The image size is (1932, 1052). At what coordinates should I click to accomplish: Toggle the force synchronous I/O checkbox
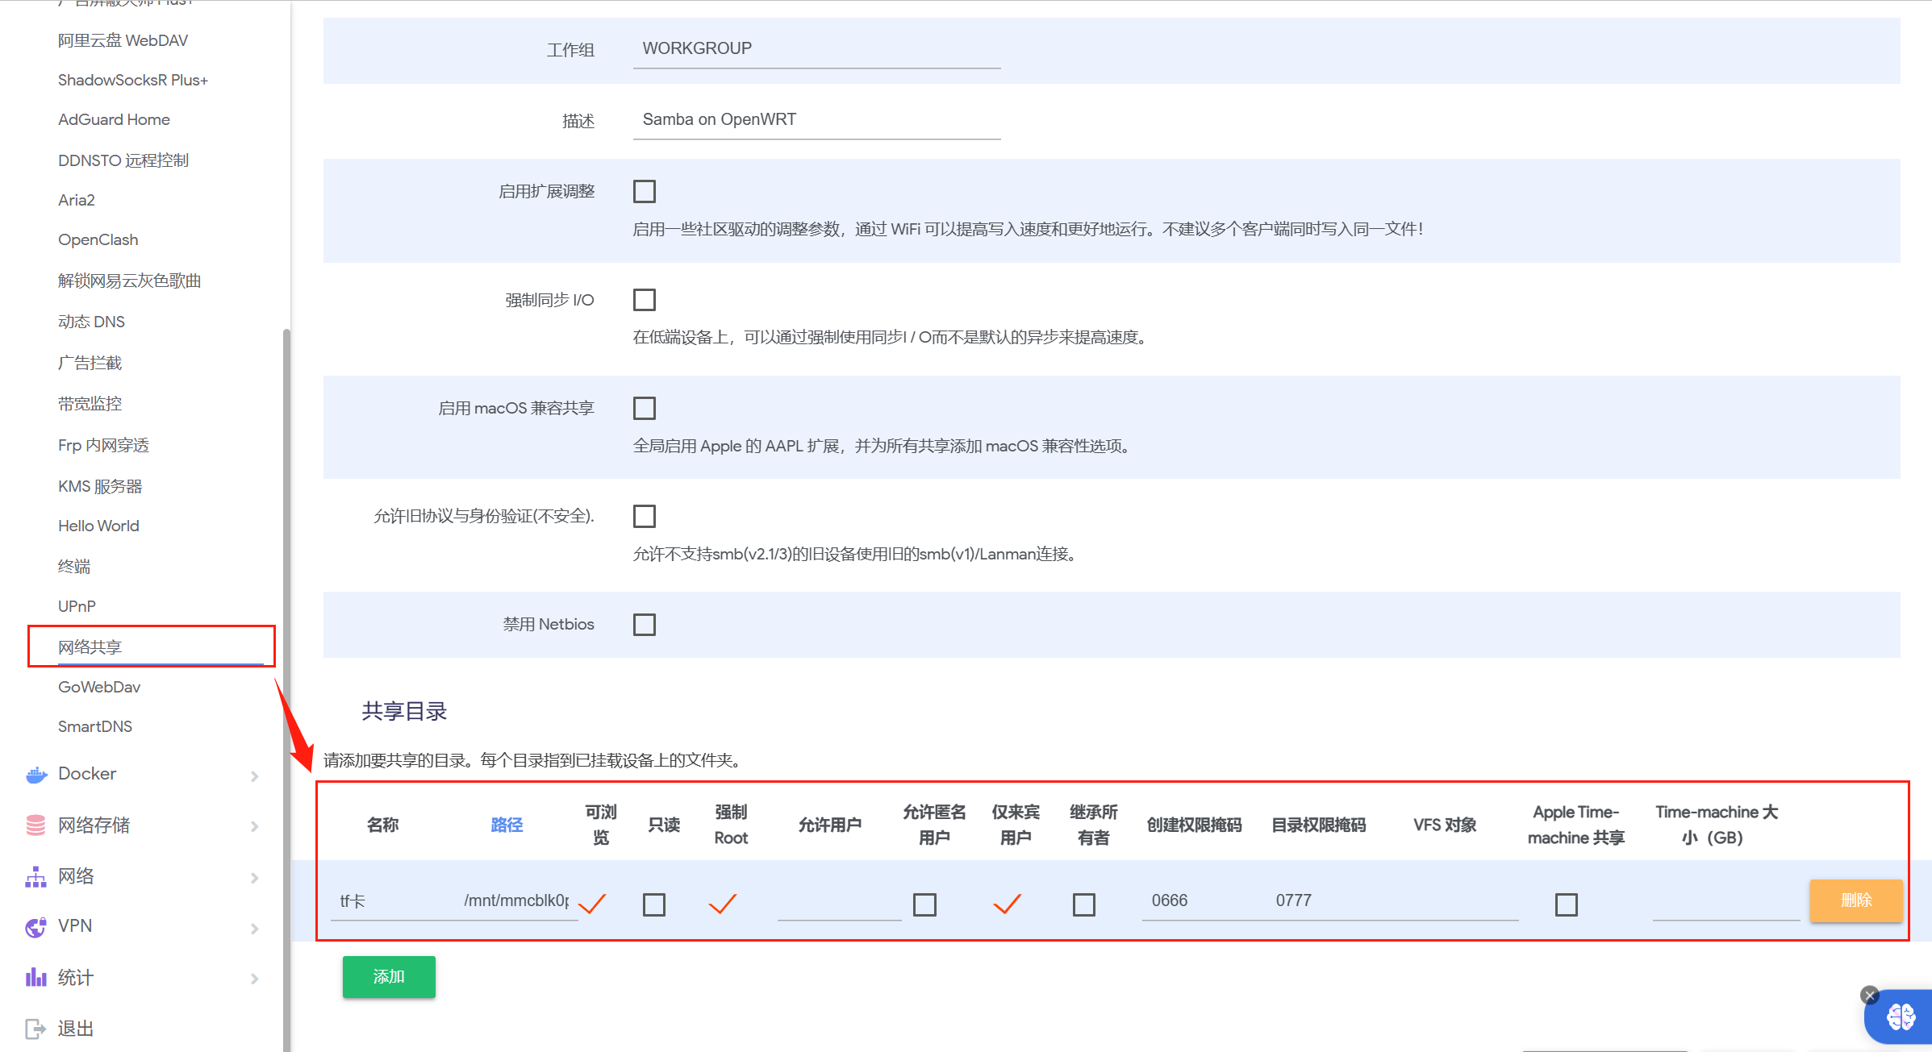645,300
